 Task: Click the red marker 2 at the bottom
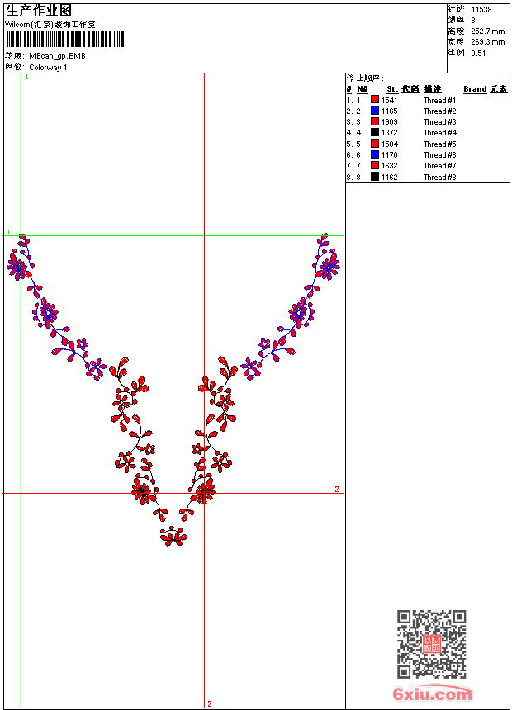(210, 703)
